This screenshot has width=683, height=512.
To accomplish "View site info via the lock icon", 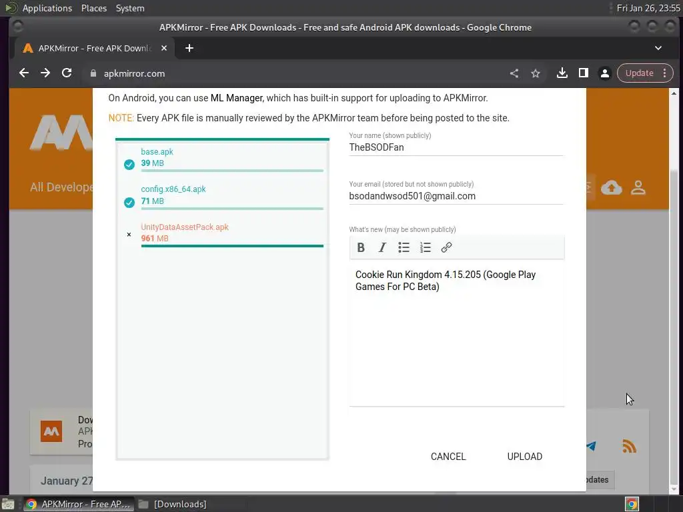I will point(93,73).
